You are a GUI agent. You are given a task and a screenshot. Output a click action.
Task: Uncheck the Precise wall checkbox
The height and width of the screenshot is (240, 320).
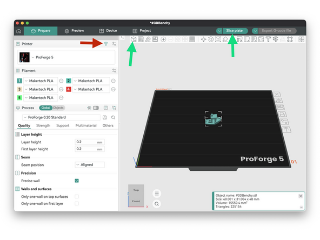[x=77, y=181]
